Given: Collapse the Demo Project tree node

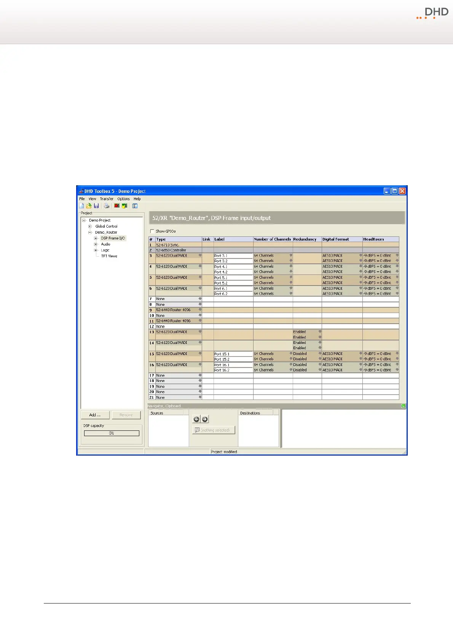Looking at the screenshot, I should click(84, 220).
